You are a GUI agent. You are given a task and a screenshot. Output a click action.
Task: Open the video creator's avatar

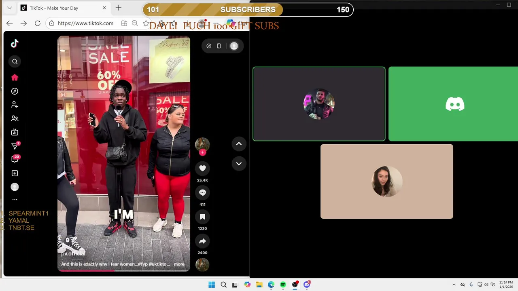click(x=202, y=145)
